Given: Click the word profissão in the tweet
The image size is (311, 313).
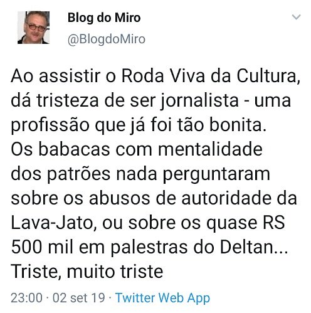Looking at the screenshot, I should 50,125.
